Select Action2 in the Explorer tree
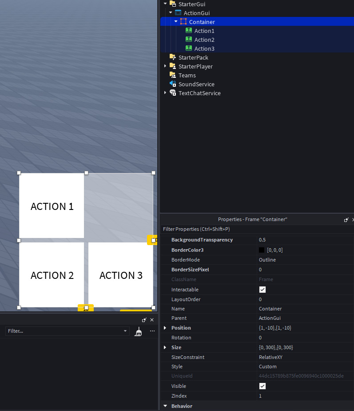354x411 pixels. [204, 40]
